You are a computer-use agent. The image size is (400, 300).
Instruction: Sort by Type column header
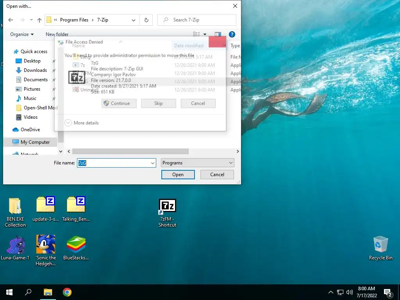pos(235,46)
